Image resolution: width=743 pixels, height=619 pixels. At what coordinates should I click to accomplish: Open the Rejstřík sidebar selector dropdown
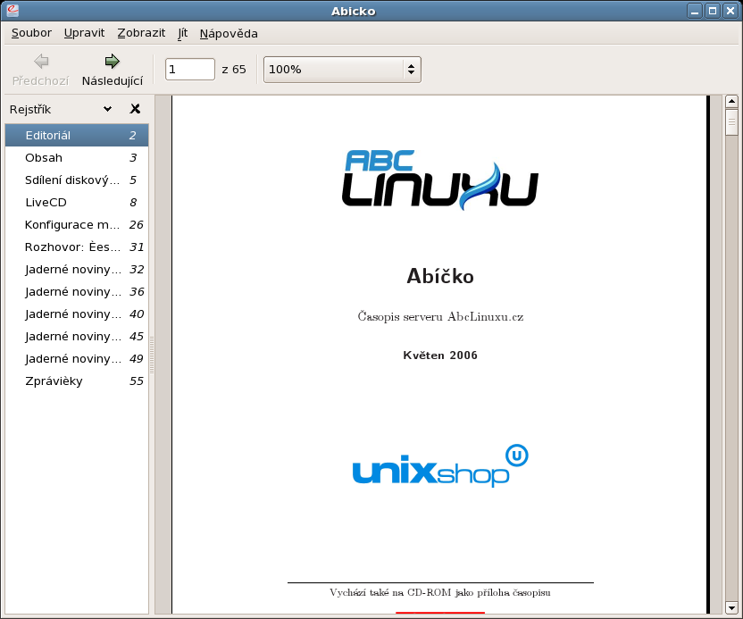coord(107,109)
